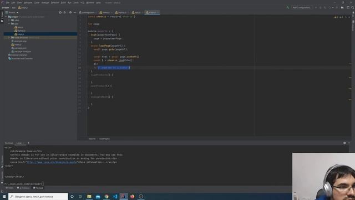The height and width of the screenshot is (200, 355).
Task: Open Task View on taskbar
Action: (x=80, y=197)
